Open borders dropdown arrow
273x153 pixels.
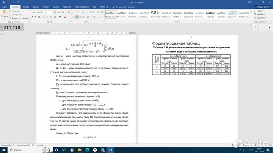pyautogui.click(x=102, y=17)
